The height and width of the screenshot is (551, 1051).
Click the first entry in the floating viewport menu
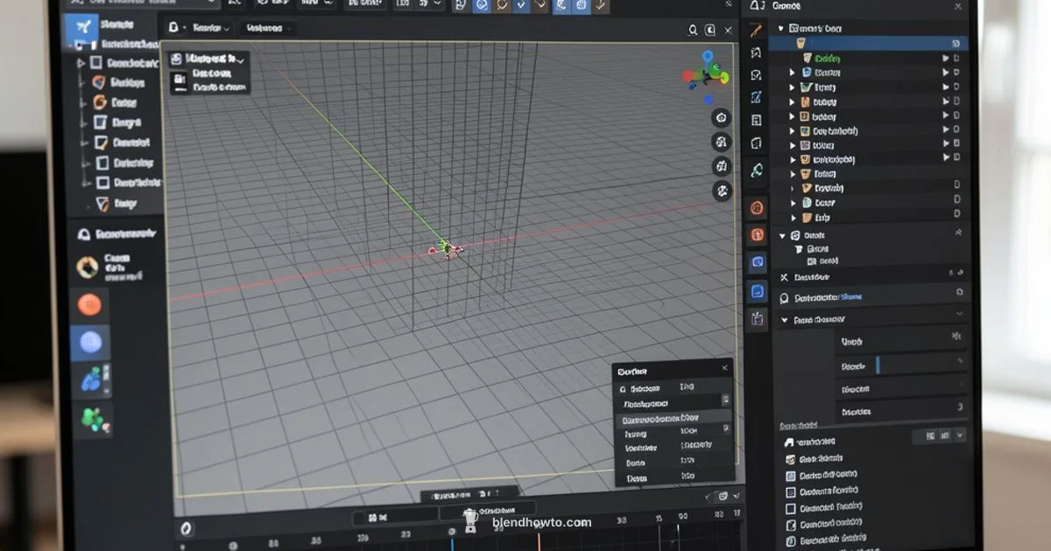[210, 59]
